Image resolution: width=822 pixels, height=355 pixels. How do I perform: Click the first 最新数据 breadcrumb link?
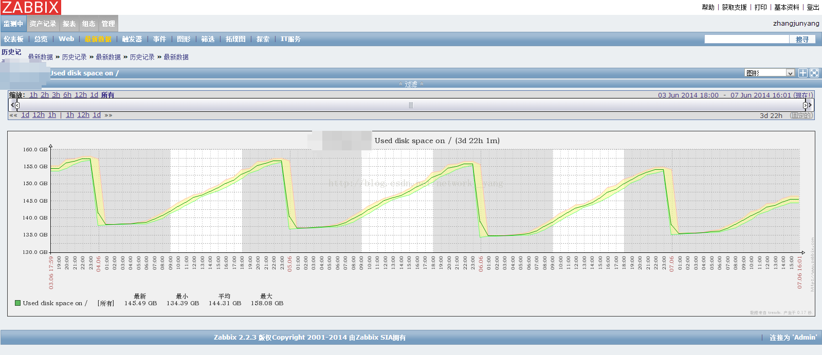coord(41,57)
